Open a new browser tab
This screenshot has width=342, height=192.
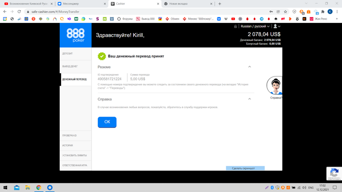[220, 4]
